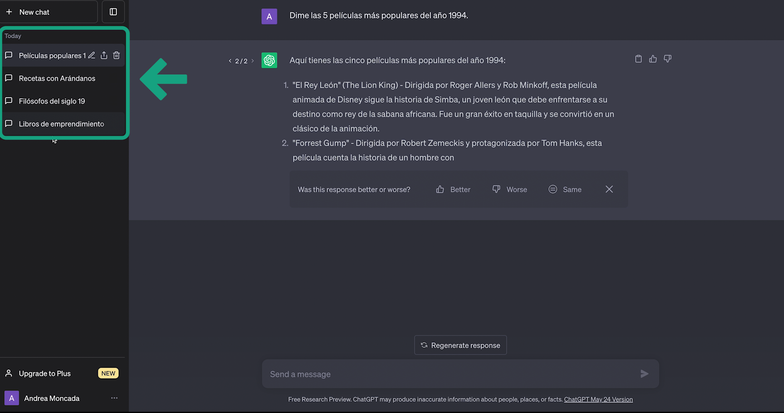The width and height of the screenshot is (784, 413).
Task: Click the thumbs up icon above the response
Action: [653, 59]
